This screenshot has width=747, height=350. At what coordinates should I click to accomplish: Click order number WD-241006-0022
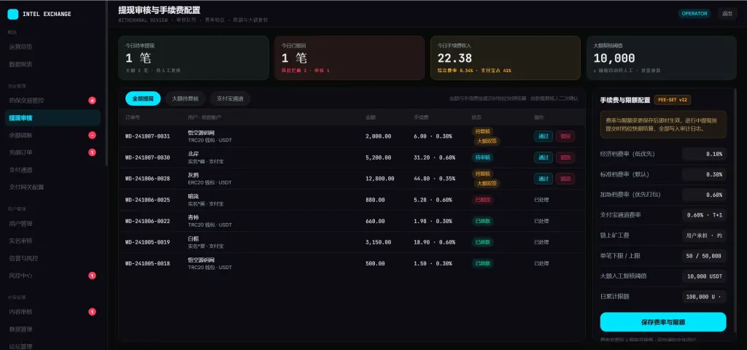click(147, 221)
